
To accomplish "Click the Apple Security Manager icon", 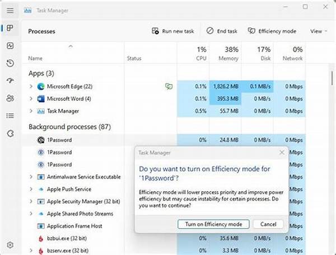I will (x=41, y=202).
